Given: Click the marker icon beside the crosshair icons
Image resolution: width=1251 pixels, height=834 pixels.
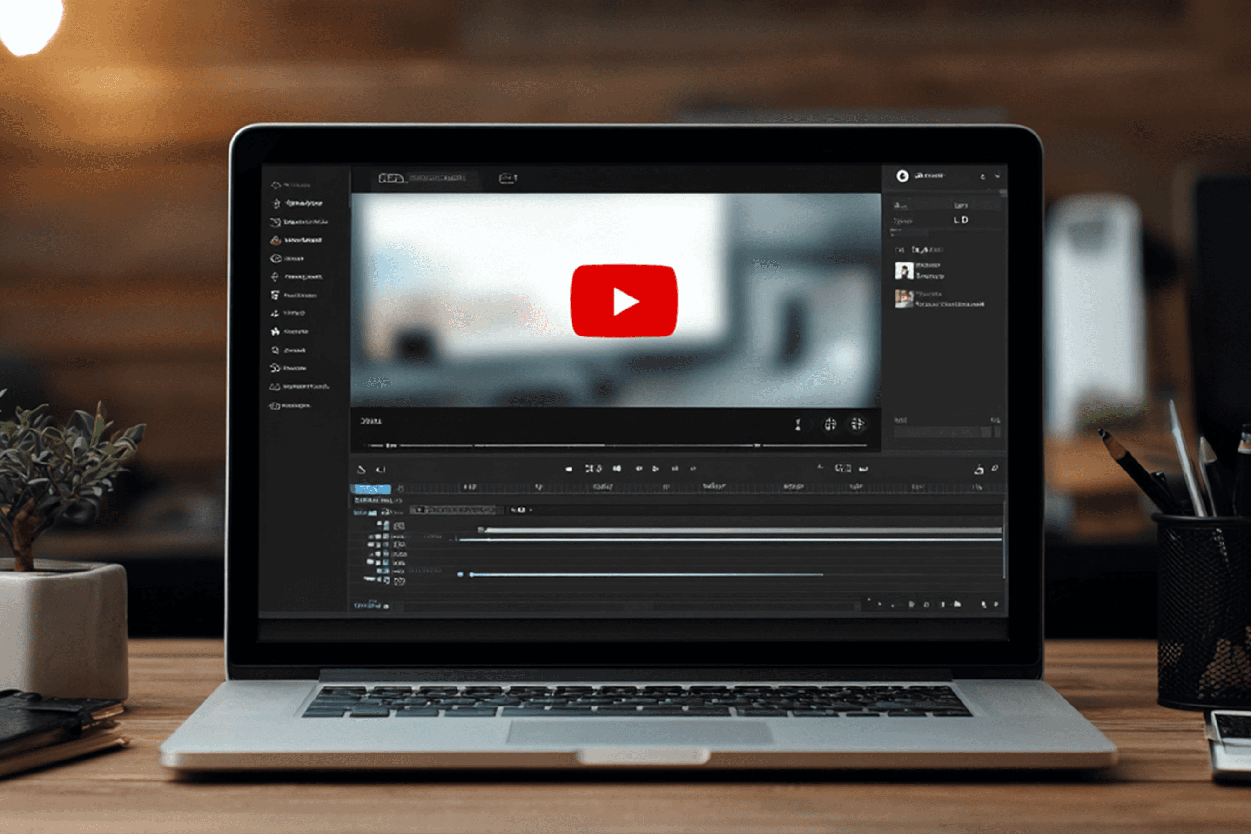Looking at the screenshot, I should pyautogui.click(x=798, y=424).
